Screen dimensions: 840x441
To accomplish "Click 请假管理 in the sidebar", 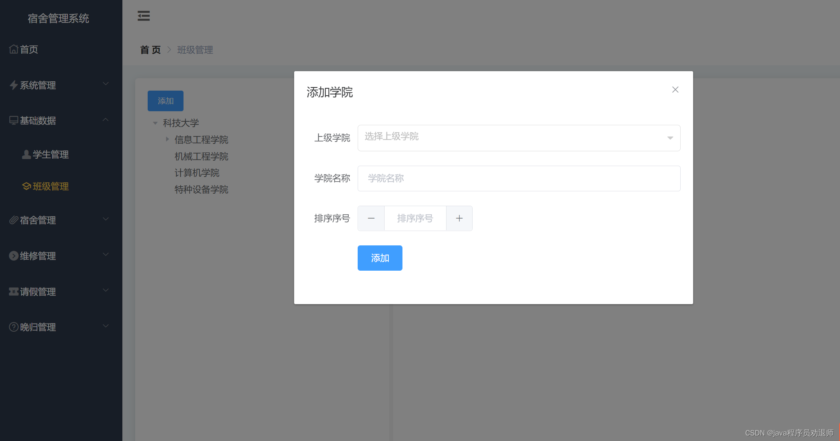I will click(x=37, y=291).
